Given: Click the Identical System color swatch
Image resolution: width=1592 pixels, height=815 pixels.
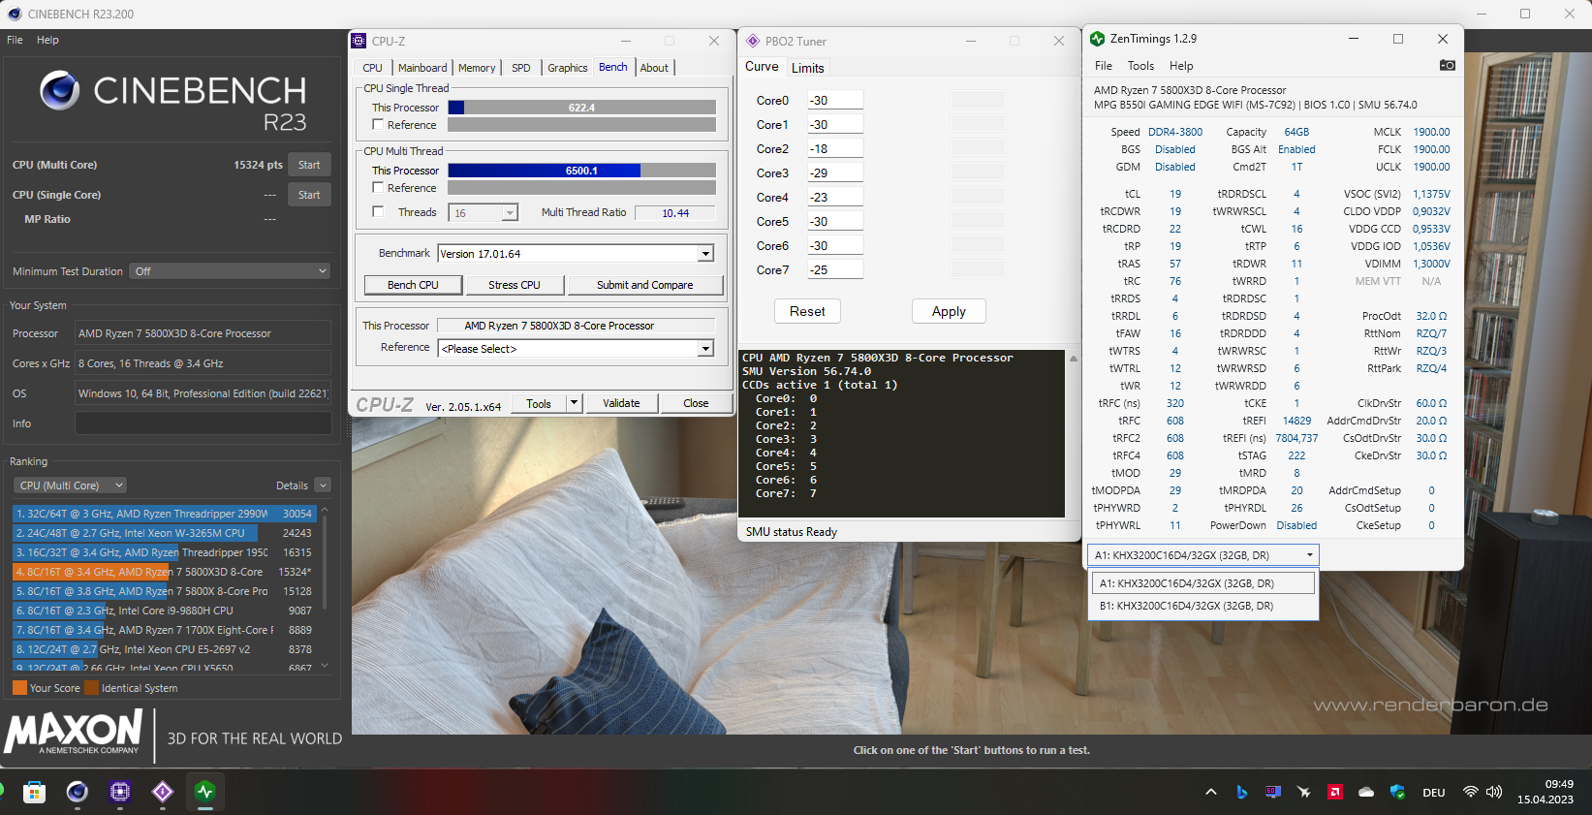Looking at the screenshot, I should [x=91, y=688].
